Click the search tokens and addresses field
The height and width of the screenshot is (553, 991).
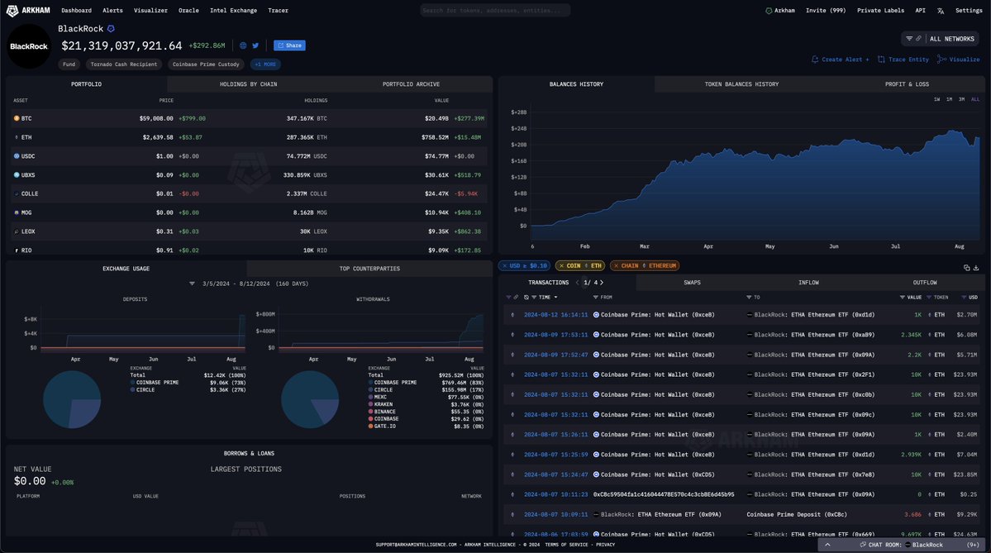coord(495,10)
